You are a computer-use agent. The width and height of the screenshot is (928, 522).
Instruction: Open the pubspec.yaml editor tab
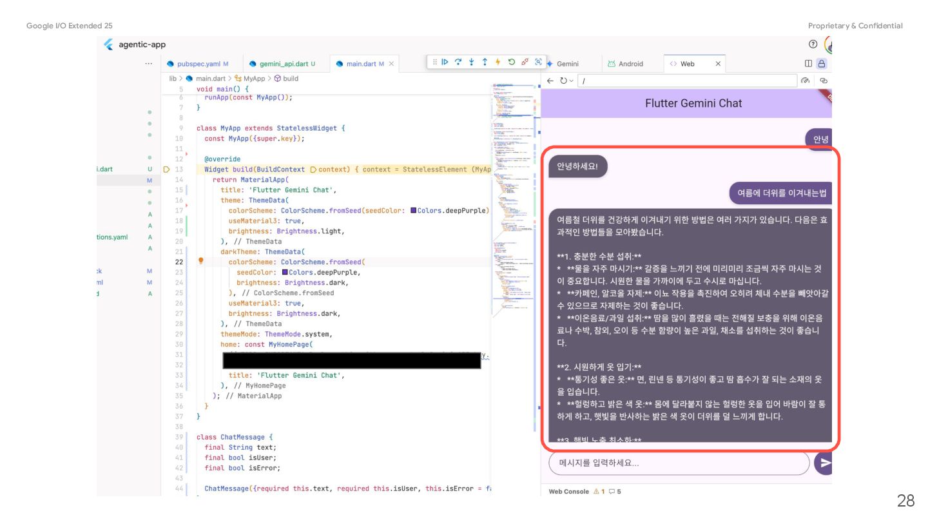[198, 64]
